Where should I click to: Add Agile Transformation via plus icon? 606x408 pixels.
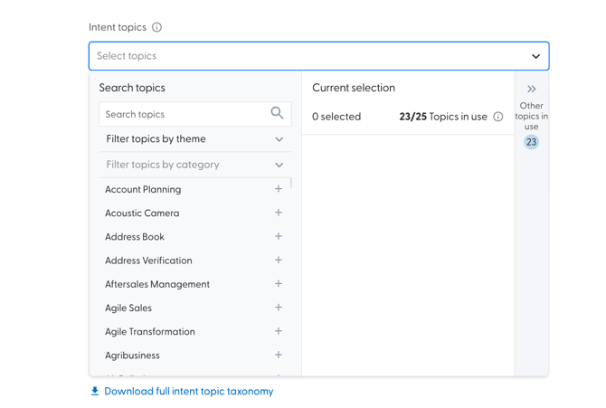pos(279,331)
